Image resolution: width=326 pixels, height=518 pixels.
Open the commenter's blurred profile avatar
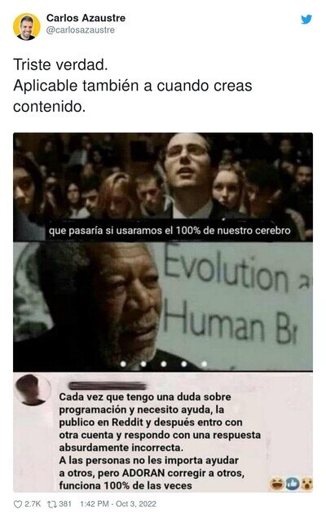(x=33, y=390)
